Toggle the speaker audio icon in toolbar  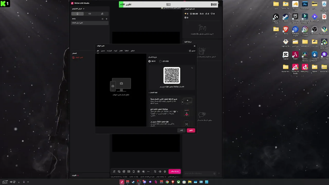point(160,171)
